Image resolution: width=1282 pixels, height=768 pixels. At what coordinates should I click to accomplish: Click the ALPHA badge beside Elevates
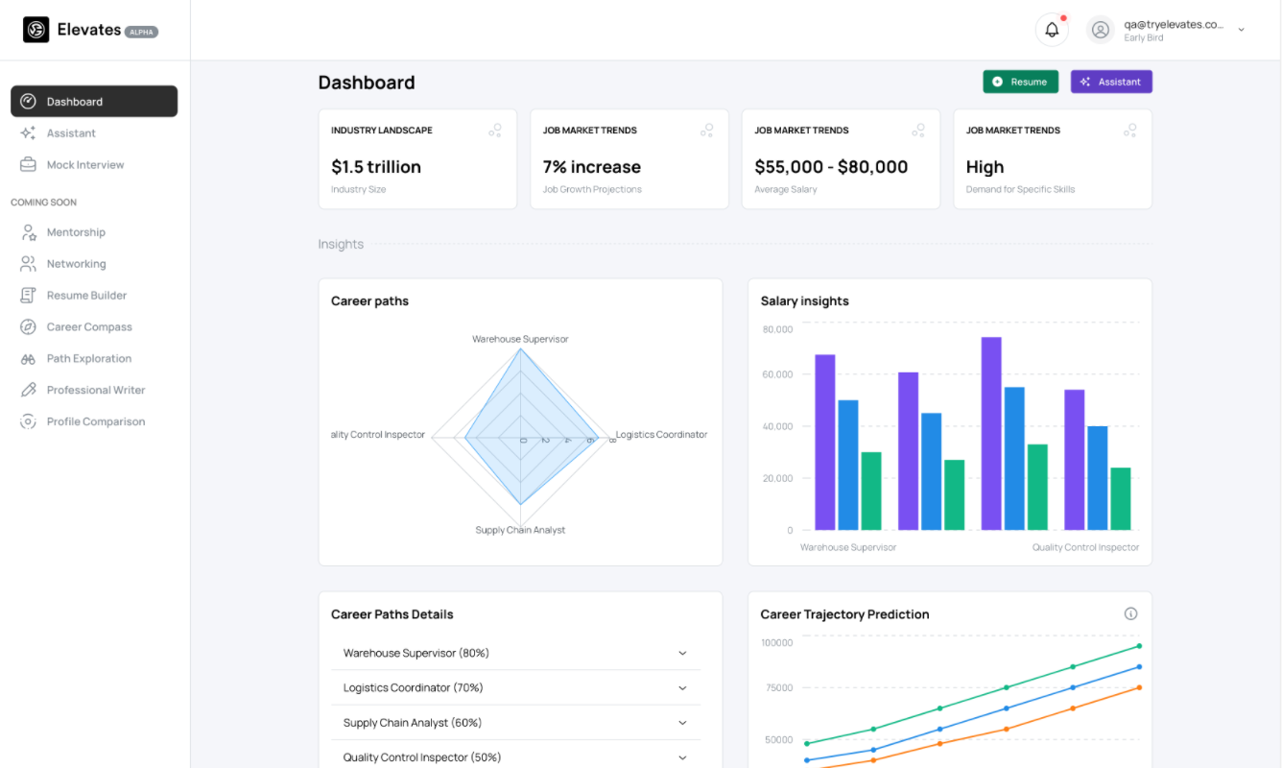[142, 32]
